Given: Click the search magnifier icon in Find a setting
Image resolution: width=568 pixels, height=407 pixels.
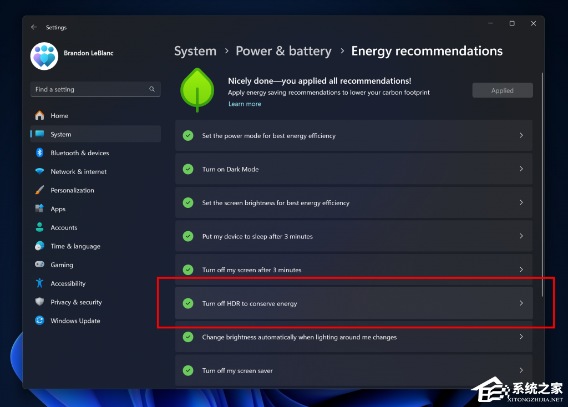Looking at the screenshot, I should (152, 89).
